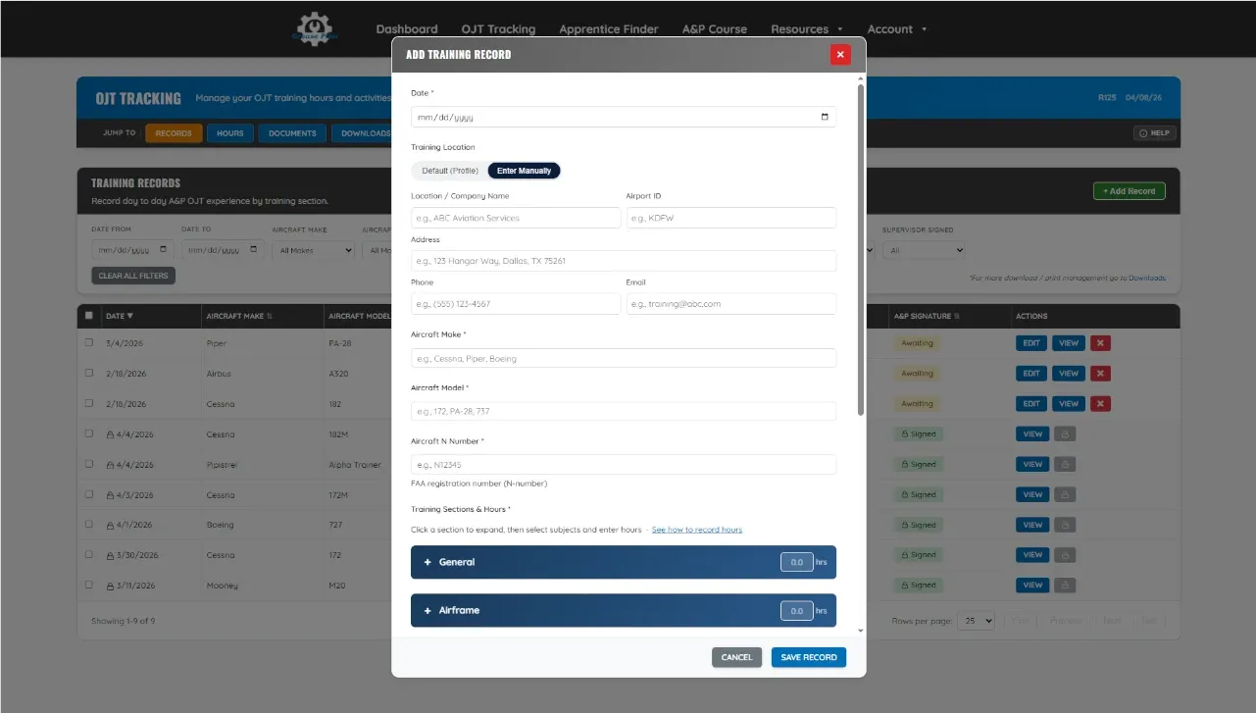Click the Help icon button
This screenshot has width=1256, height=713.
coord(1154,133)
